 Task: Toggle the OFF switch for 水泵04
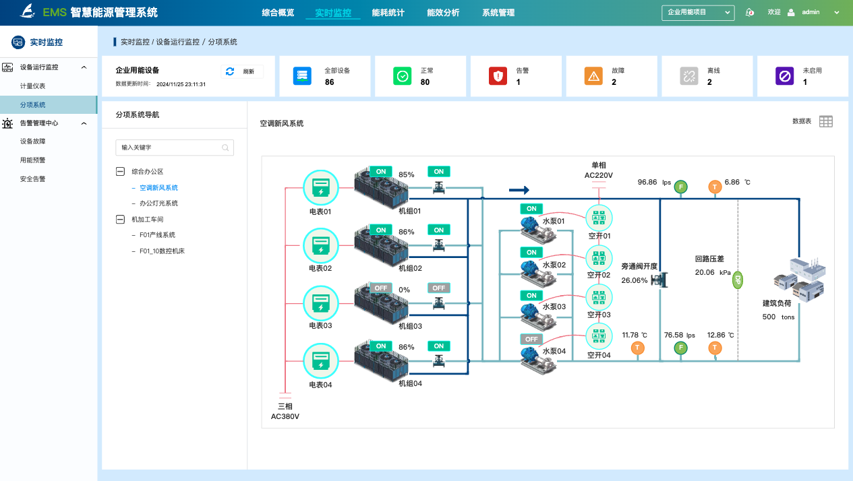(531, 339)
